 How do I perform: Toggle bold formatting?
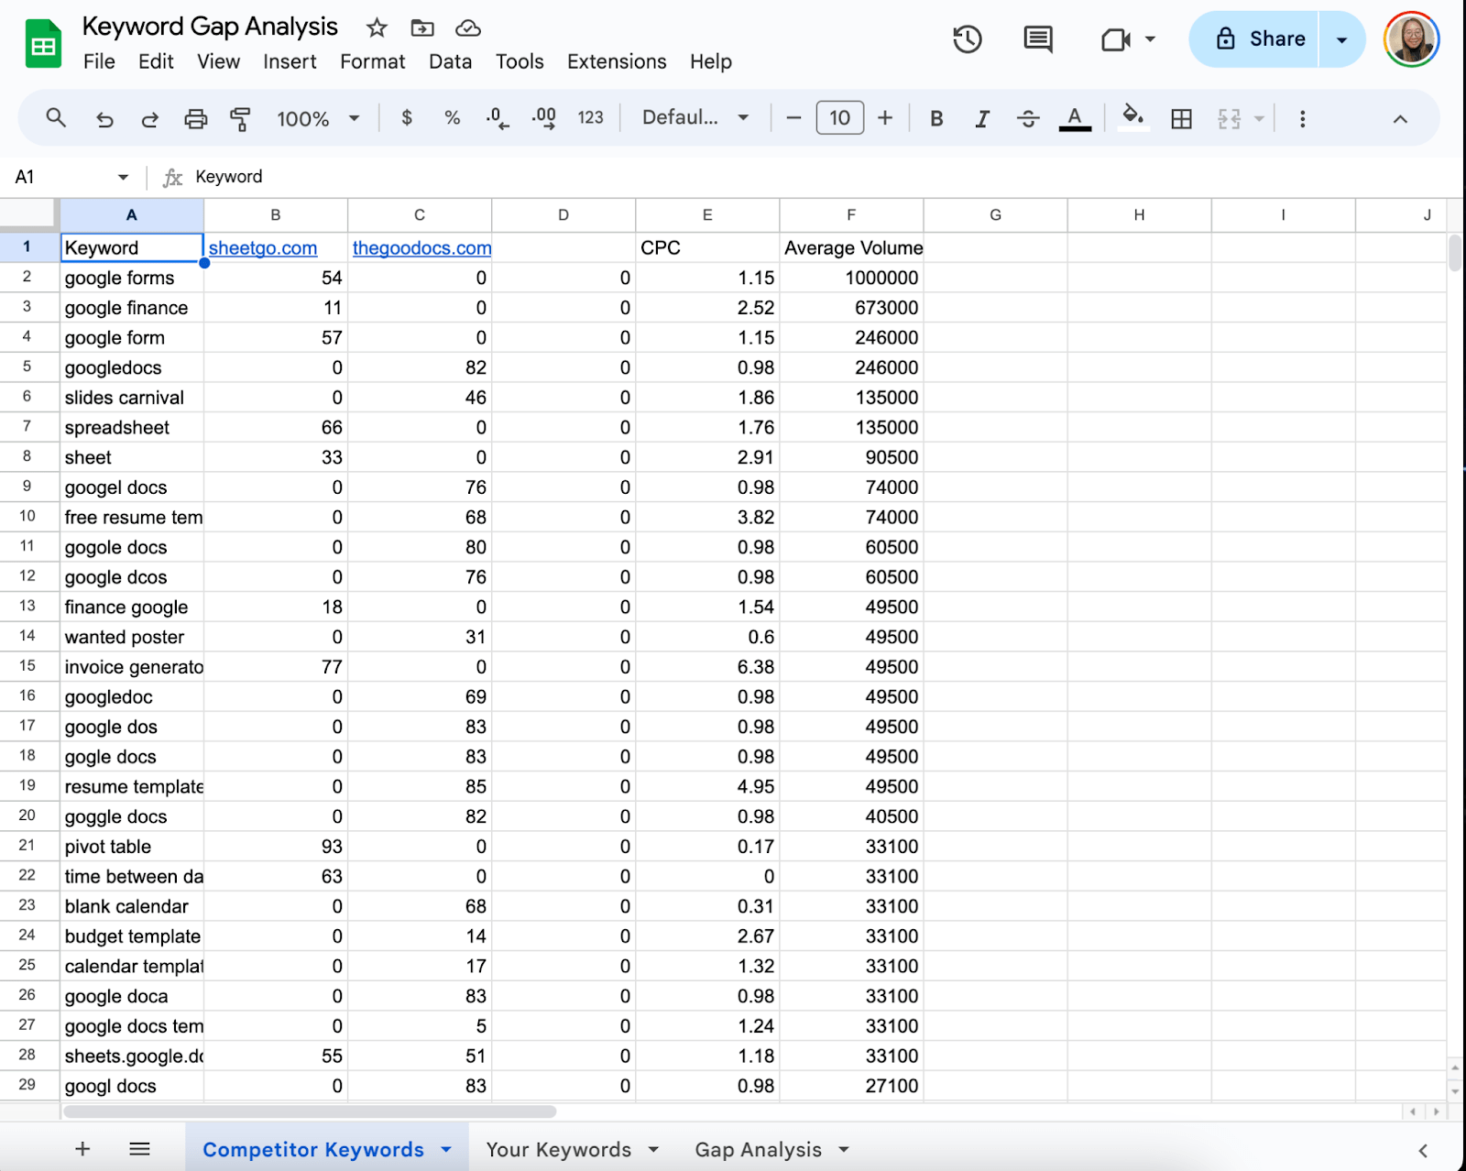pyautogui.click(x=935, y=118)
